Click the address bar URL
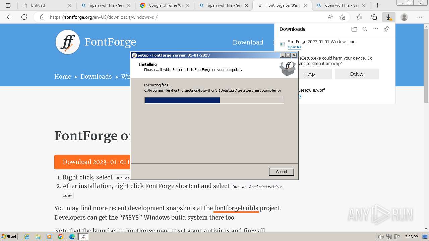 tap(104, 17)
